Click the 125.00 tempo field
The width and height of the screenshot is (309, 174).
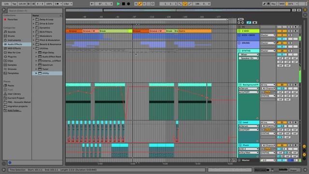tap(22, 4)
